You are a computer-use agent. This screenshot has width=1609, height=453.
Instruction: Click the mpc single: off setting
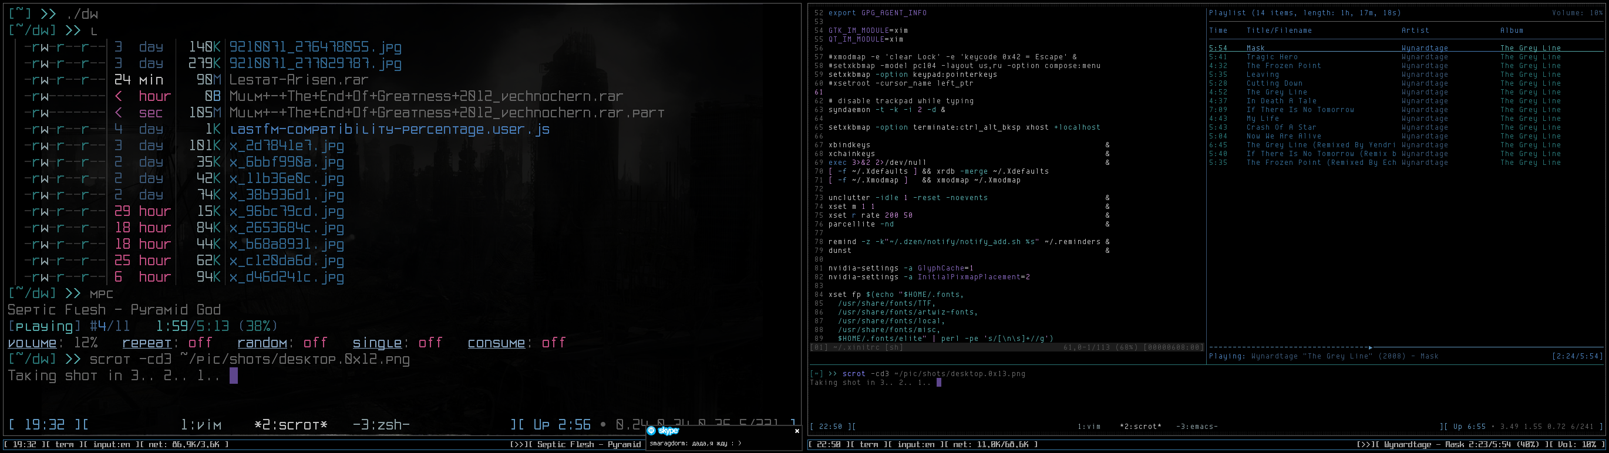[397, 343]
